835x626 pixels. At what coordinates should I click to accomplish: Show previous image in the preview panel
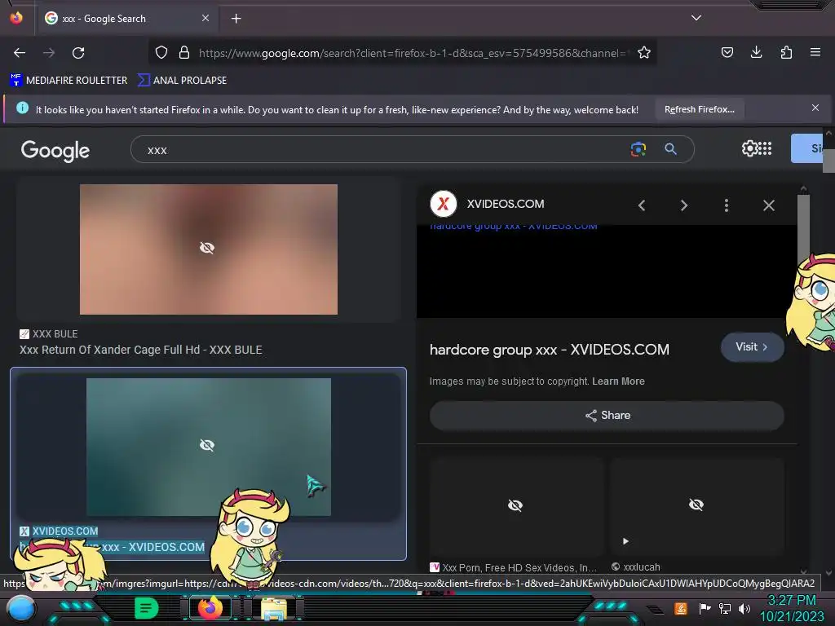[642, 205]
